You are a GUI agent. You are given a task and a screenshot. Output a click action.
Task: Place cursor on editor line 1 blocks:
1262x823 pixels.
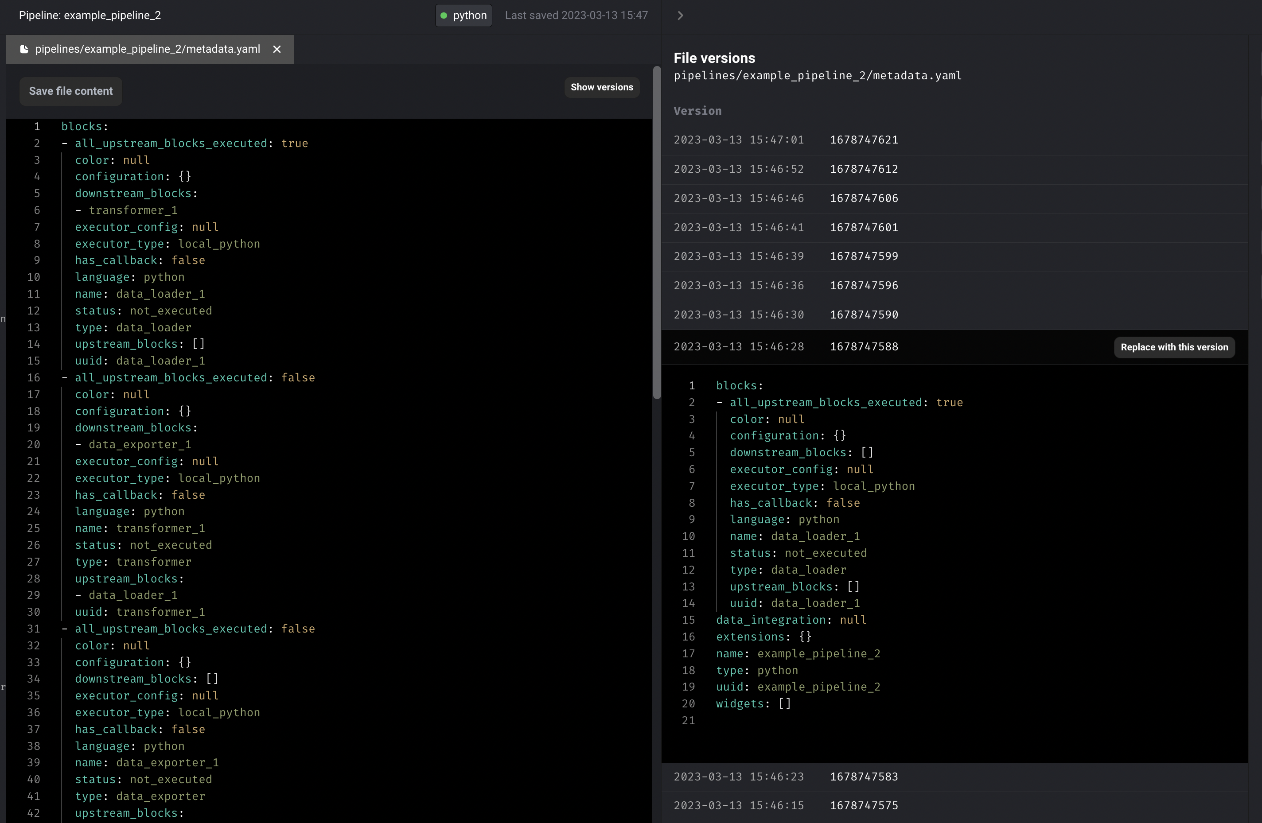click(85, 127)
